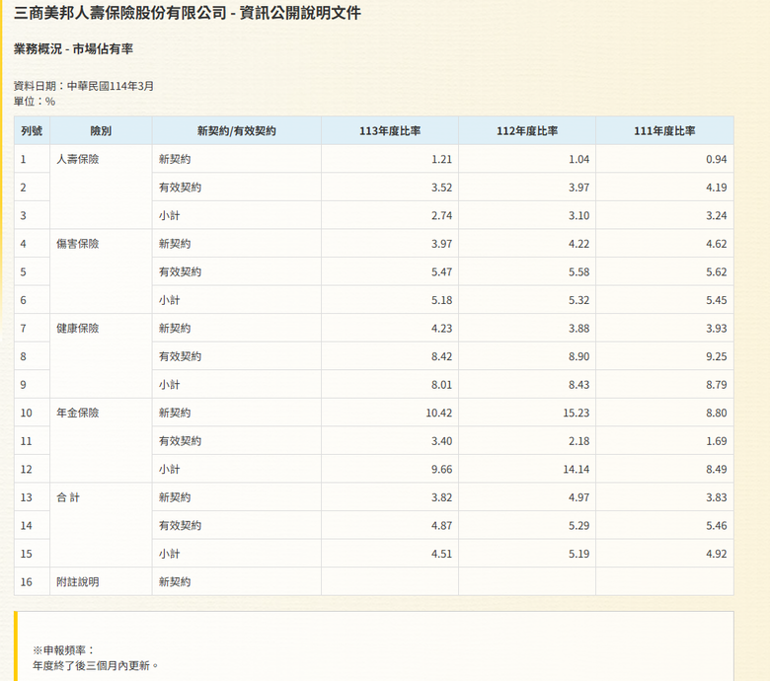The image size is (770, 681).
Task: Click column header 險別
Action: 101,130
